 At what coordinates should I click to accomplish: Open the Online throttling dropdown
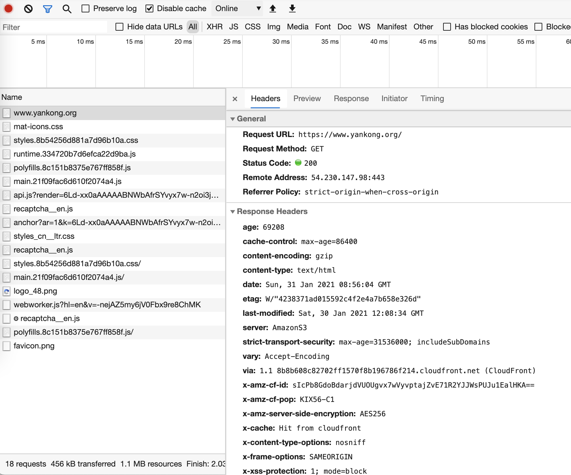(238, 8)
